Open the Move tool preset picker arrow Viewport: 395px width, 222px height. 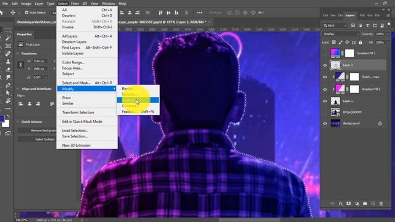[19, 12]
